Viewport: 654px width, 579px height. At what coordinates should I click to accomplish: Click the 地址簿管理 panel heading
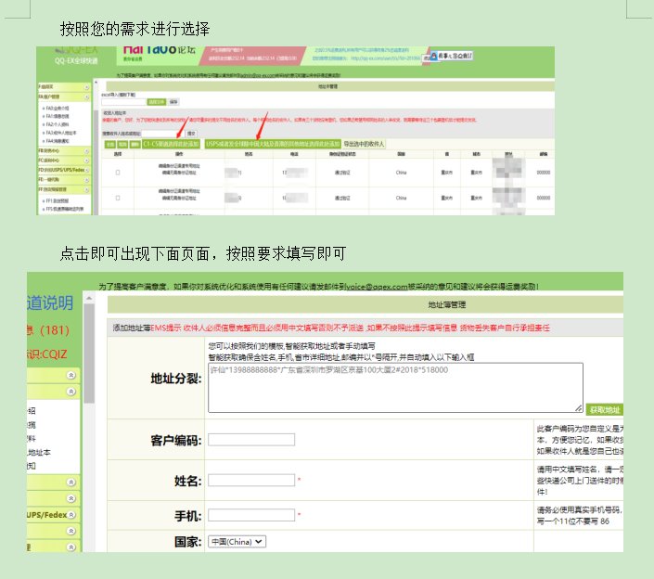[447, 304]
